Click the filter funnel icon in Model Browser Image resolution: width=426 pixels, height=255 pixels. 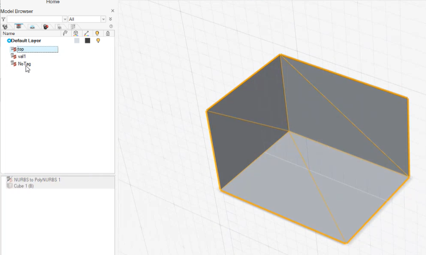click(3, 19)
